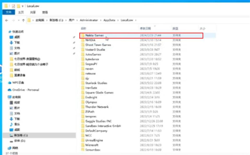This screenshot has width=250, height=155.
Task: Open recent locations dropdown arrow
Action: (x=19, y=20)
